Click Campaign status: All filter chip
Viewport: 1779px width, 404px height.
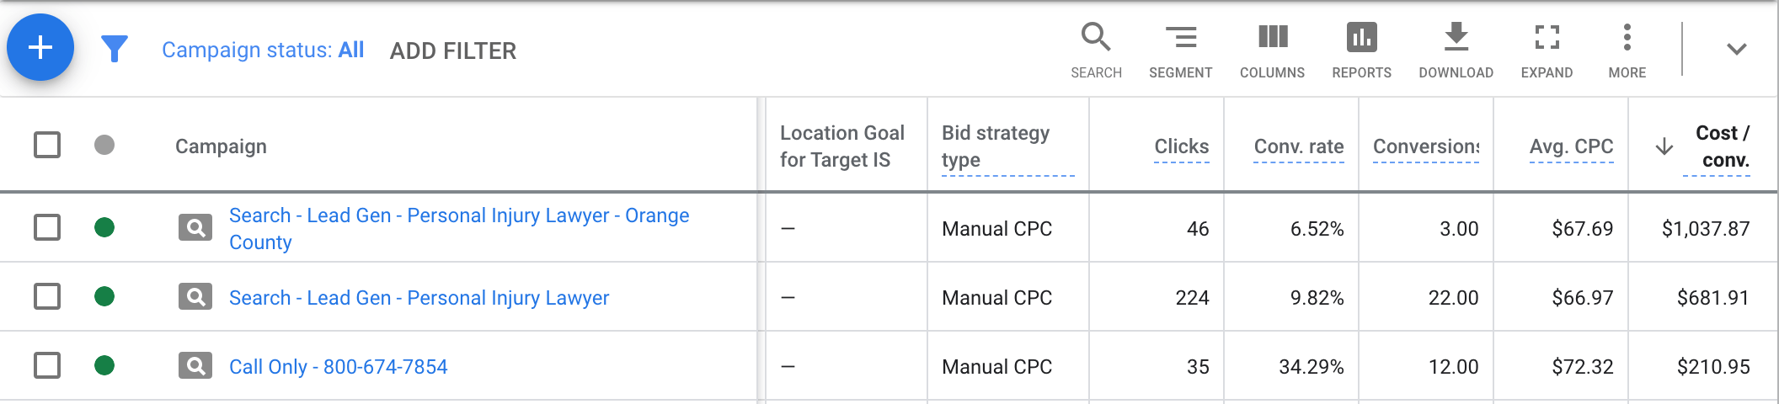pyautogui.click(x=263, y=50)
